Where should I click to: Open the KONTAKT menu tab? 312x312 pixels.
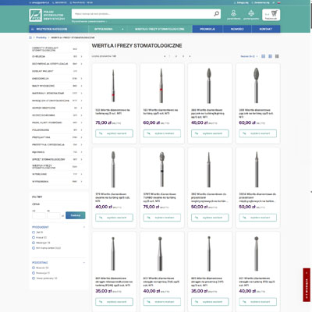pyautogui.click(x=266, y=29)
